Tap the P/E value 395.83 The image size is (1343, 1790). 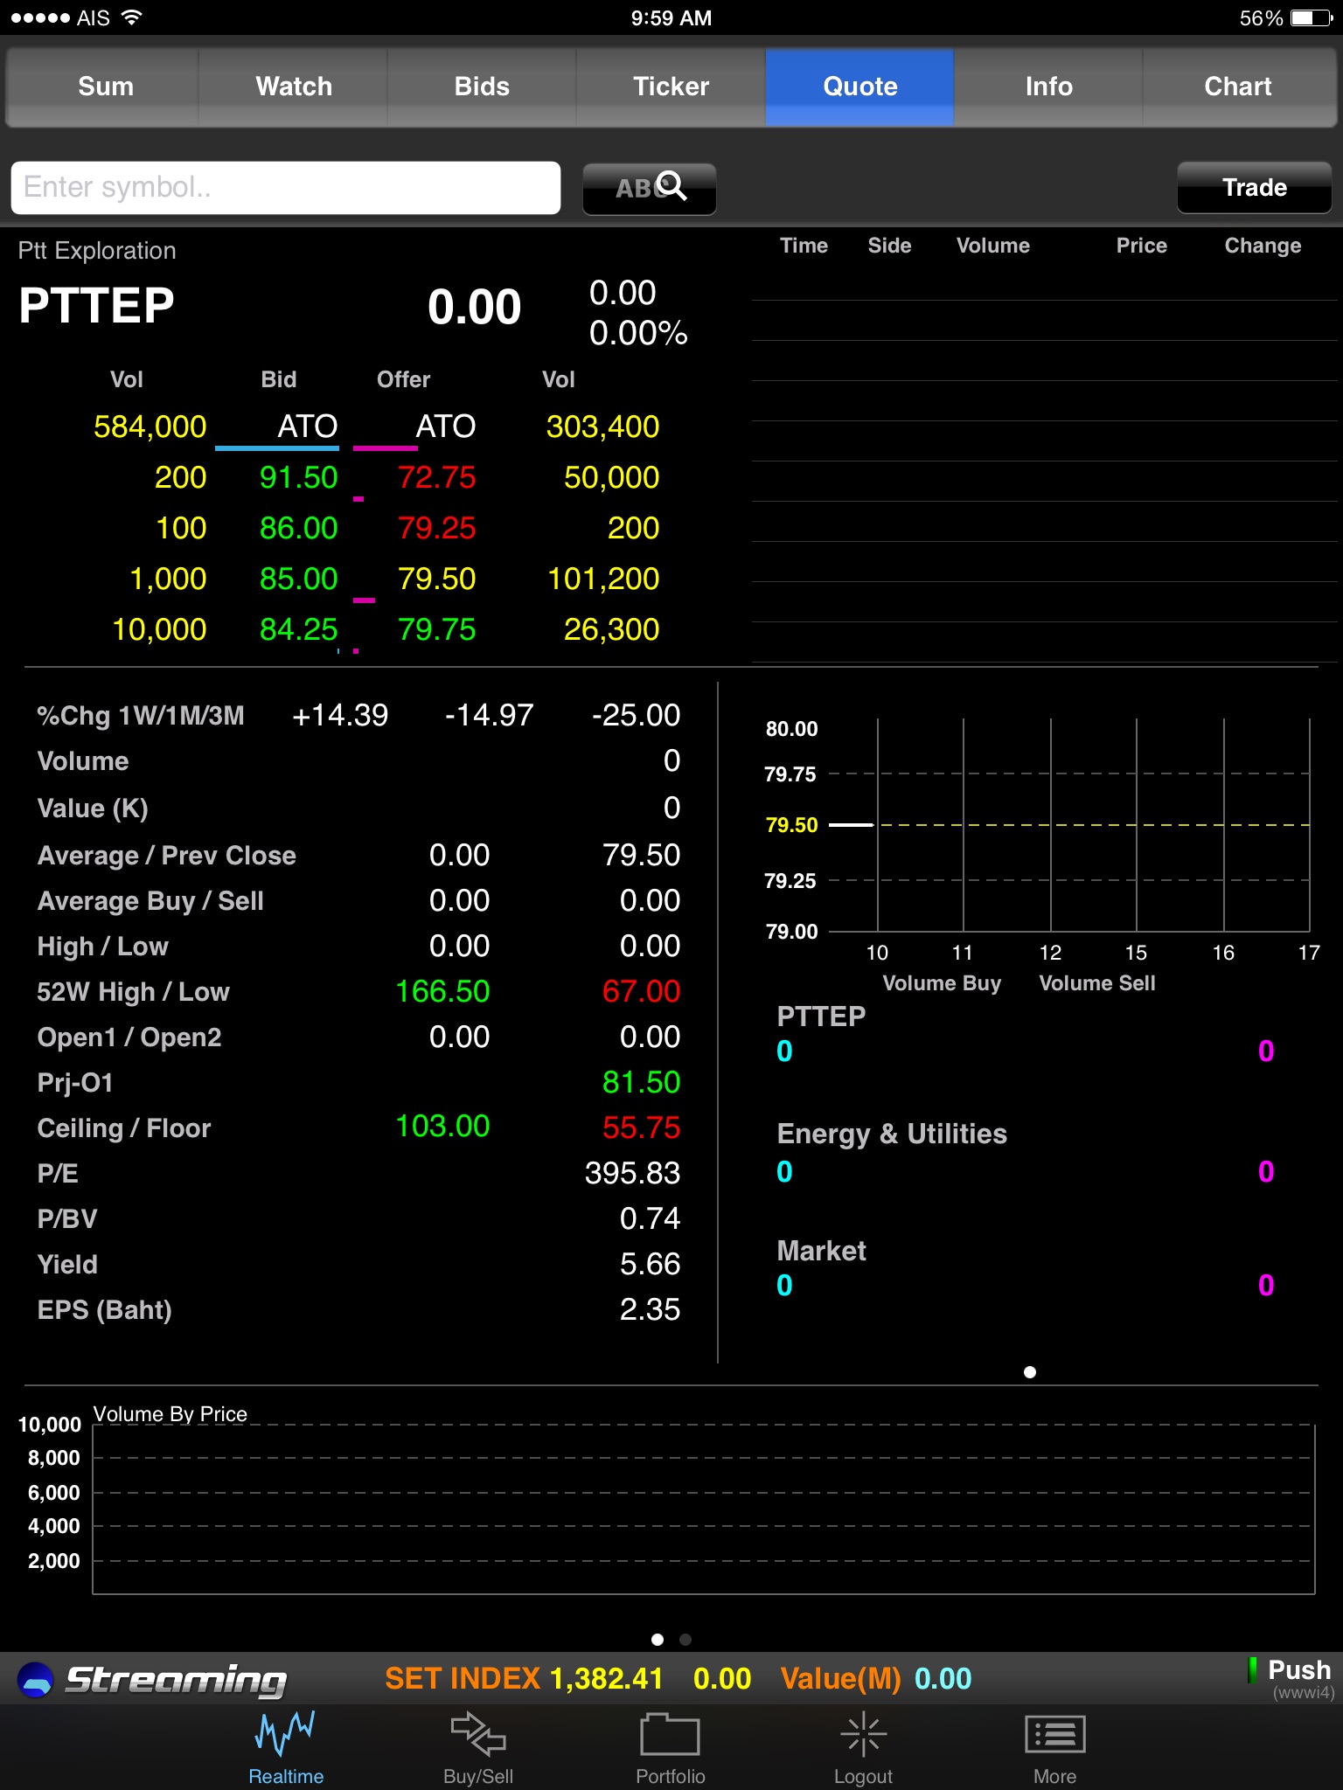632,1173
